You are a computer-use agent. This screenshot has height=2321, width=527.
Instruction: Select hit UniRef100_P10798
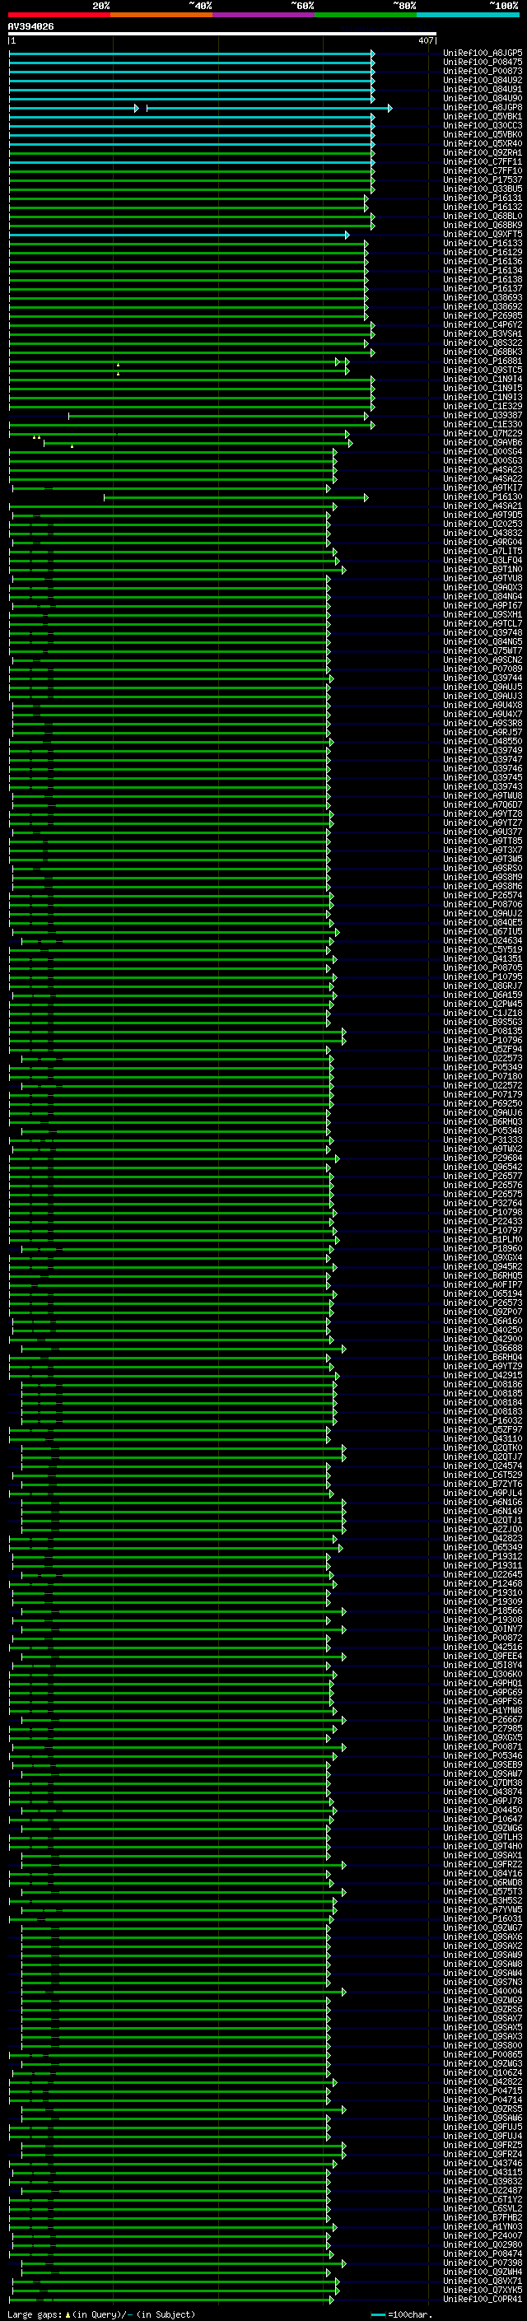point(483,1212)
